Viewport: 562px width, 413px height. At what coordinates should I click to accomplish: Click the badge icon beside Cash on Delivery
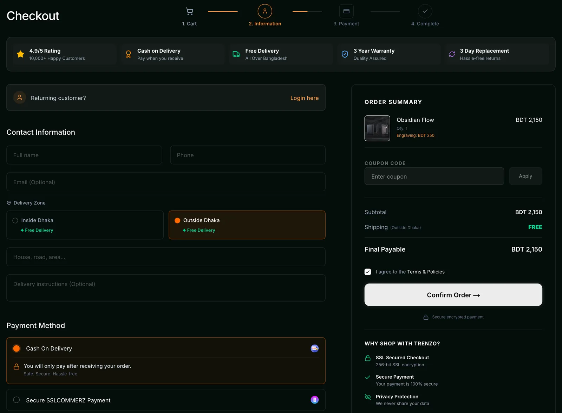(129, 54)
